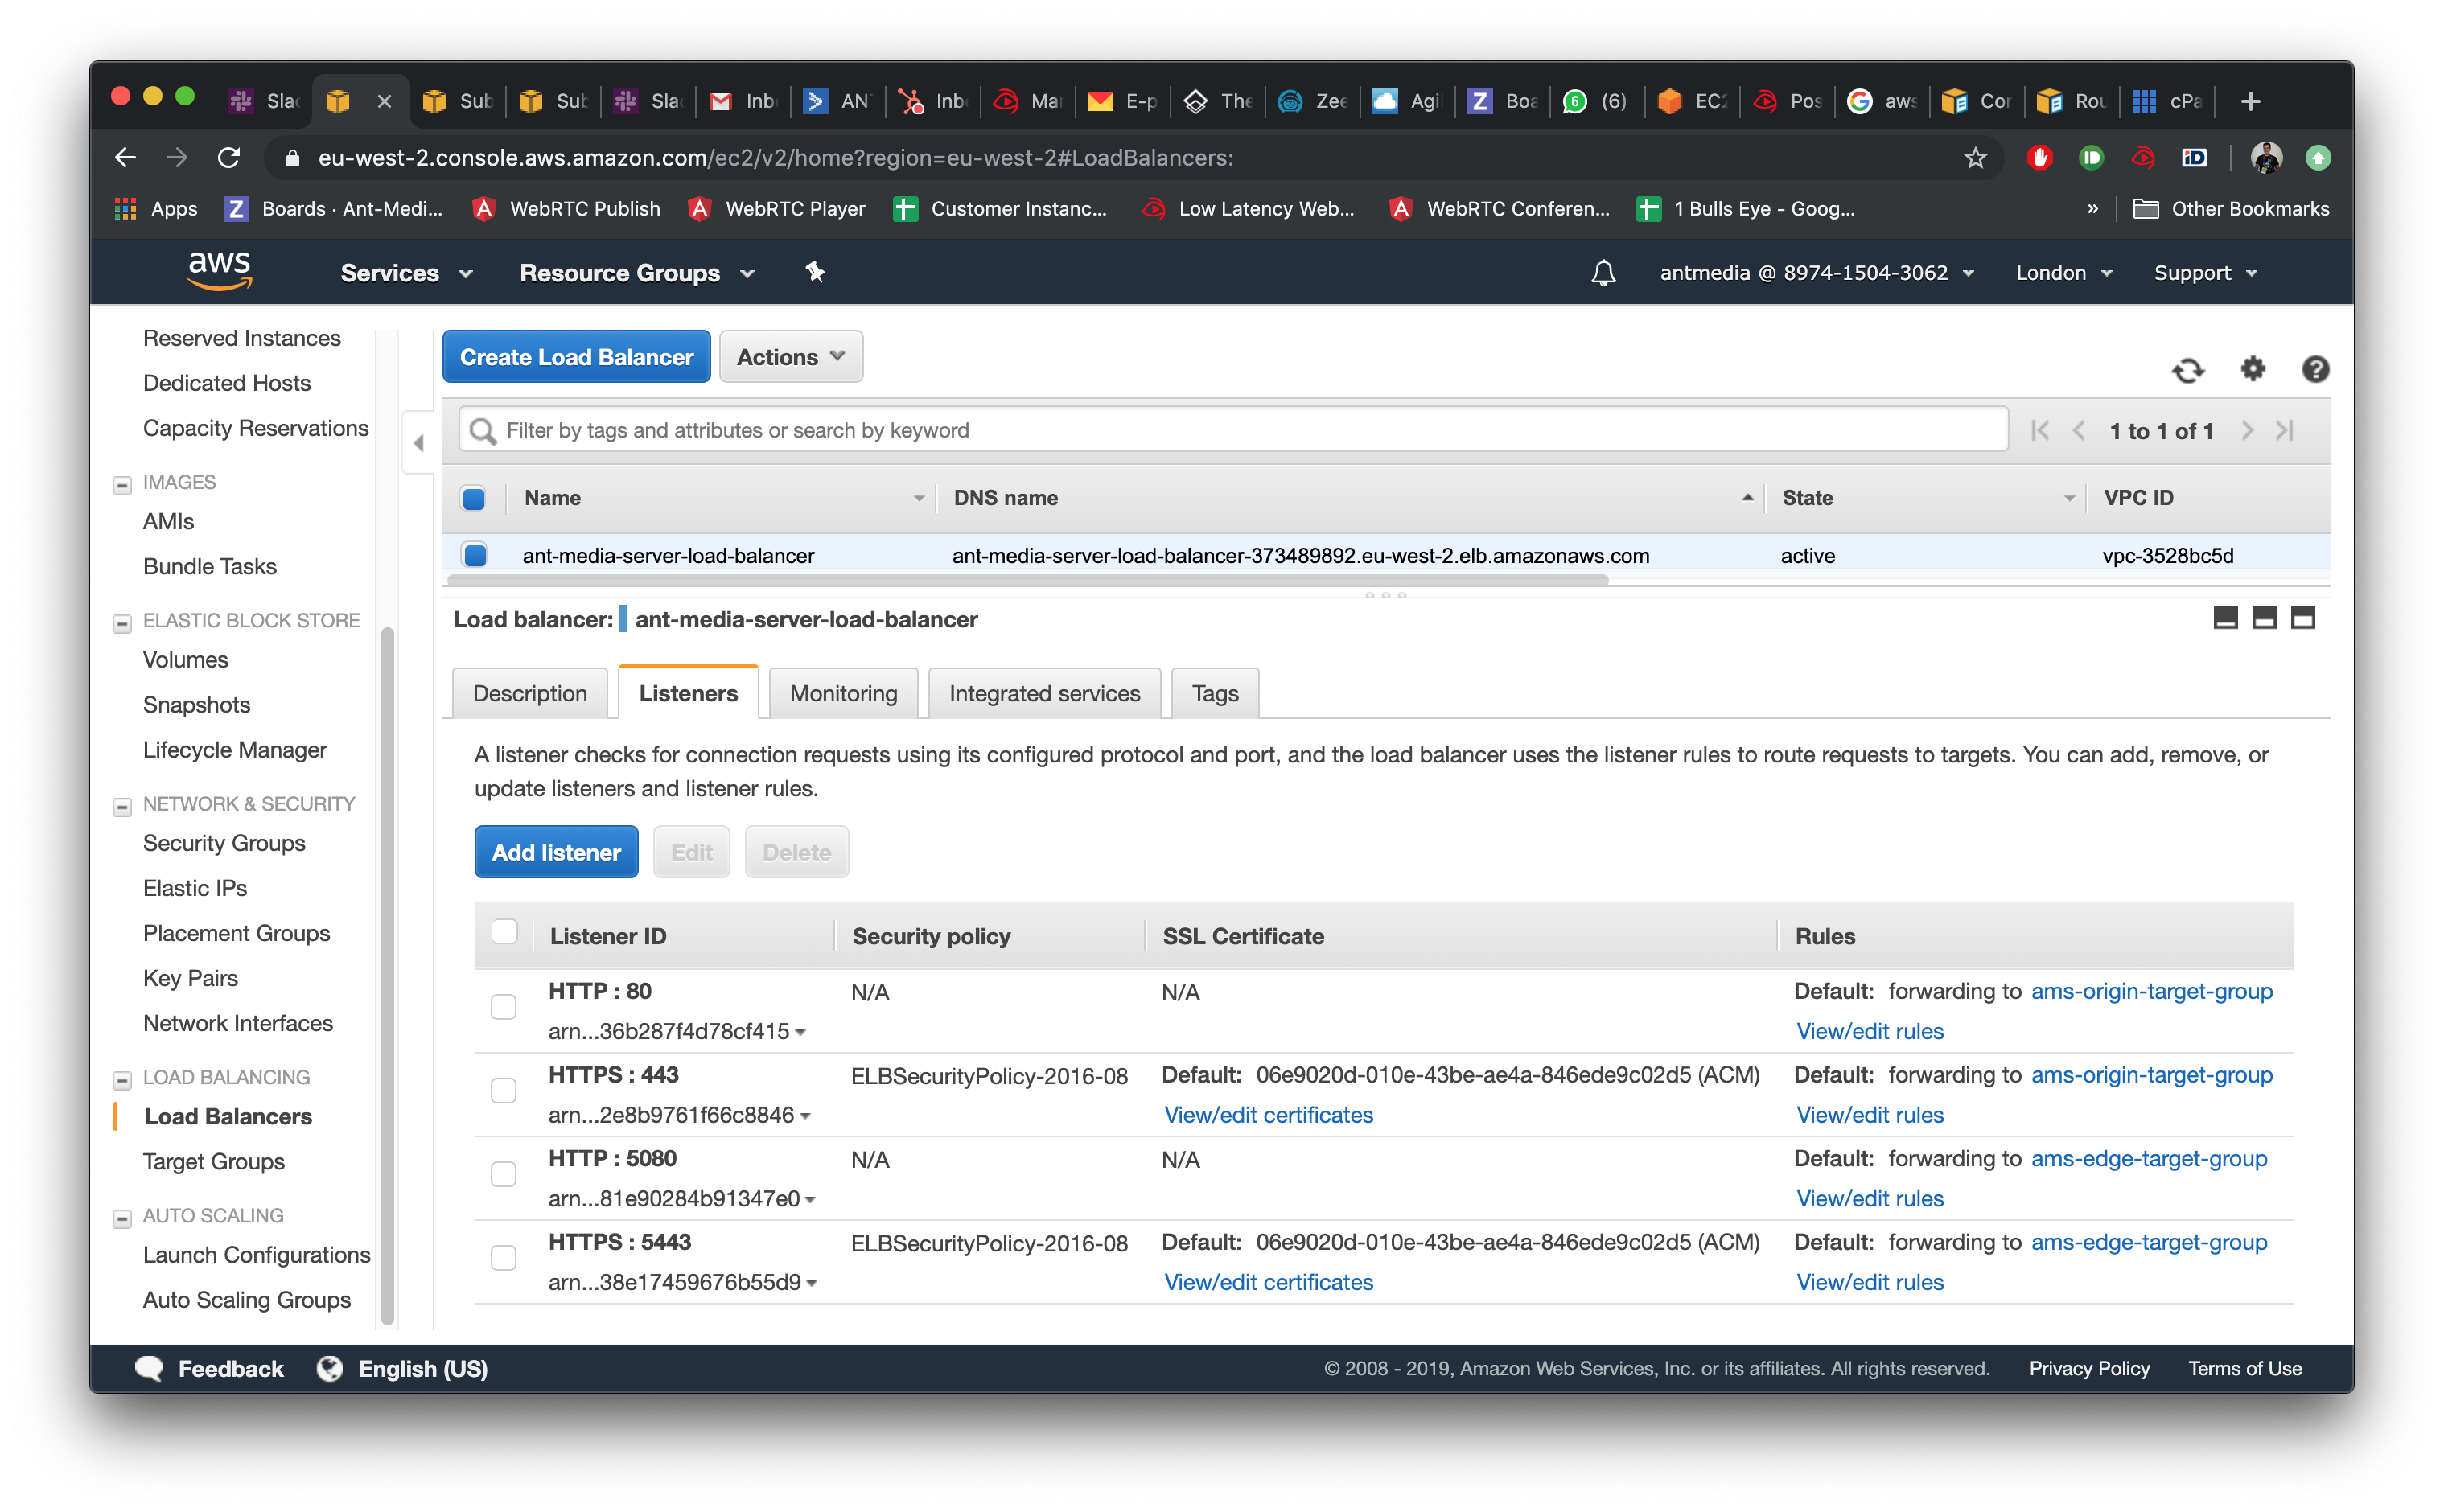Viewport: 2444px width, 1512px height.
Task: Click the help question mark icon
Action: 2317,368
